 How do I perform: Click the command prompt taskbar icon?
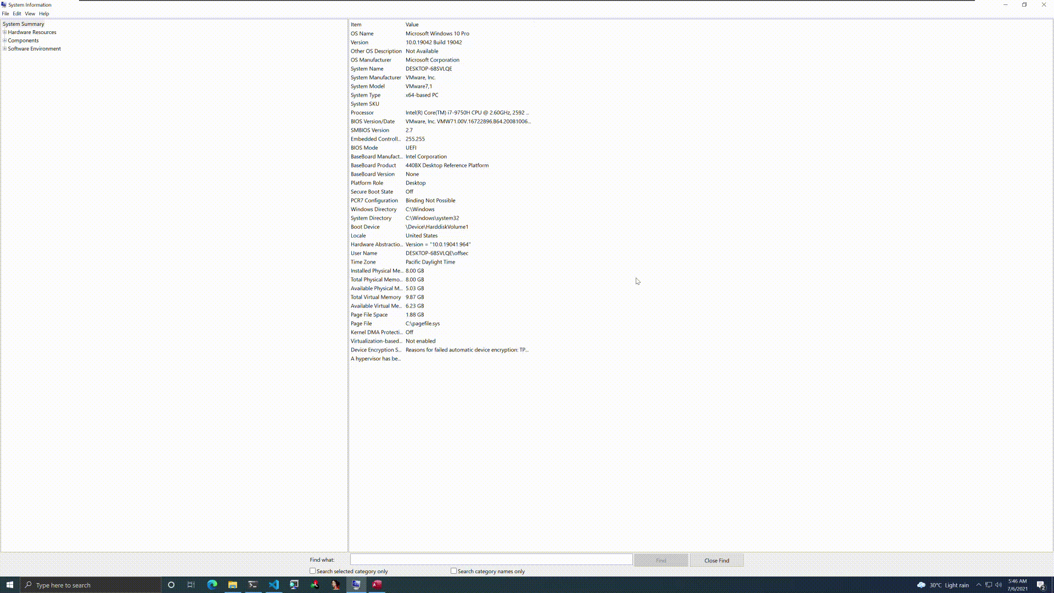[253, 585]
